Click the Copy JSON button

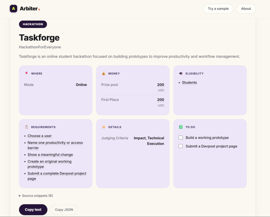pyautogui.click(x=64, y=209)
